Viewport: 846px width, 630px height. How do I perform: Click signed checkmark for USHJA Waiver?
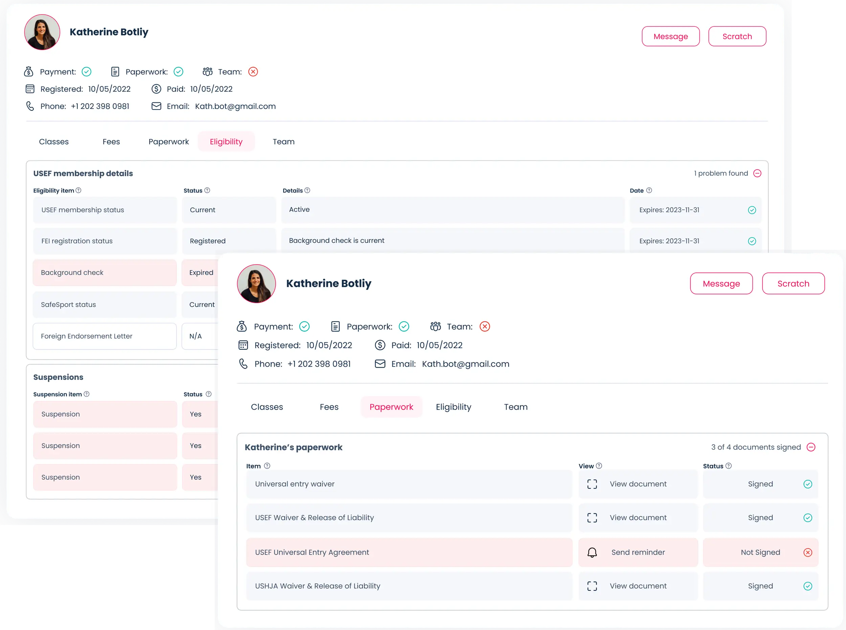click(808, 586)
